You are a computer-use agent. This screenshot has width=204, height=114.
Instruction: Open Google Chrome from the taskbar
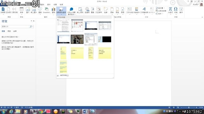coord(41,111)
